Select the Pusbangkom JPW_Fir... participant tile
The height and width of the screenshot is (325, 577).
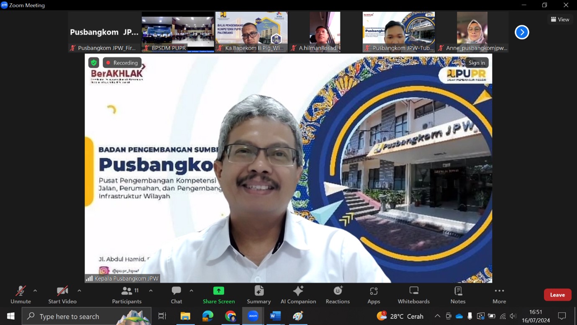pyautogui.click(x=104, y=32)
